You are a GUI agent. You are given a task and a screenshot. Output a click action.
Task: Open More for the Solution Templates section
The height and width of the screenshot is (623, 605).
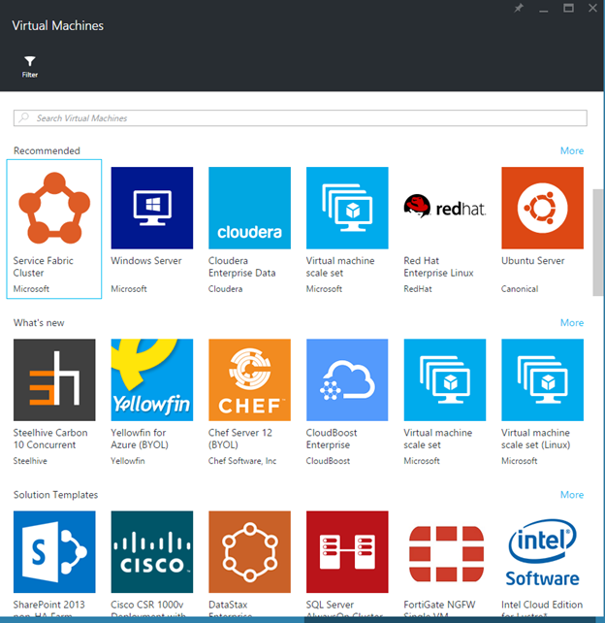point(572,495)
